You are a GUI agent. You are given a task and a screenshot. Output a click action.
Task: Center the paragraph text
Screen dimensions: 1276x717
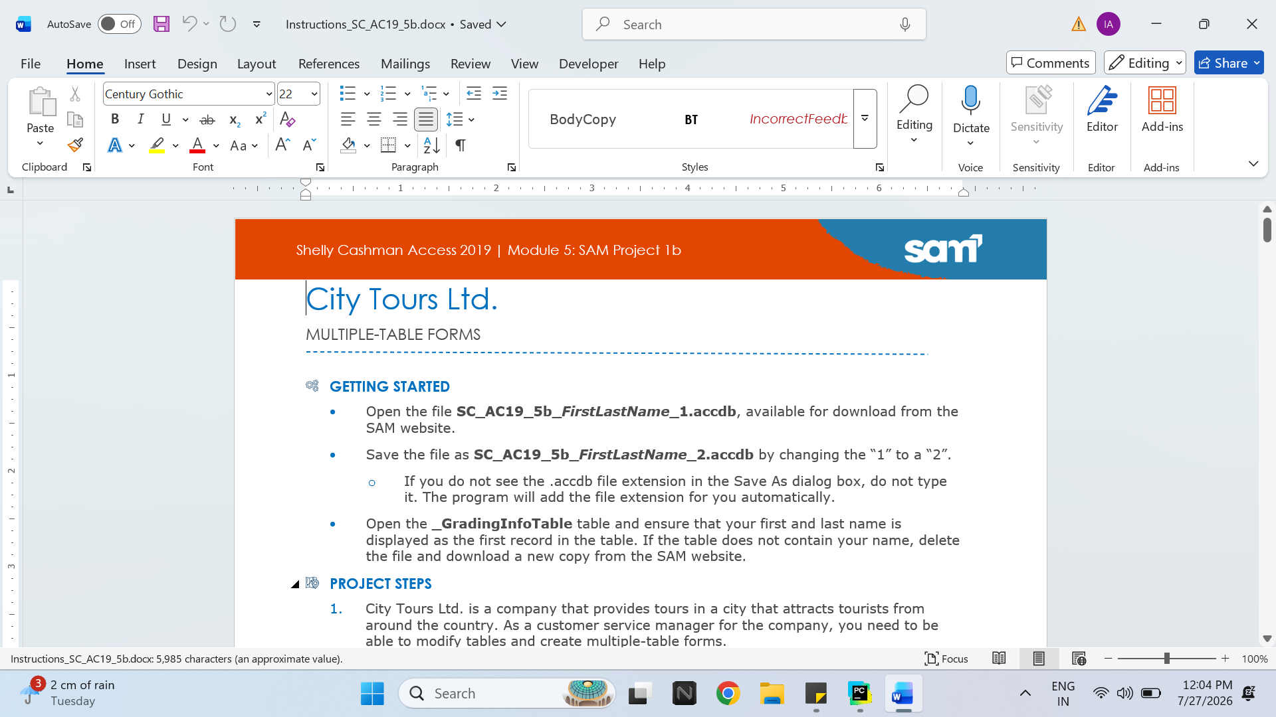pyautogui.click(x=374, y=119)
